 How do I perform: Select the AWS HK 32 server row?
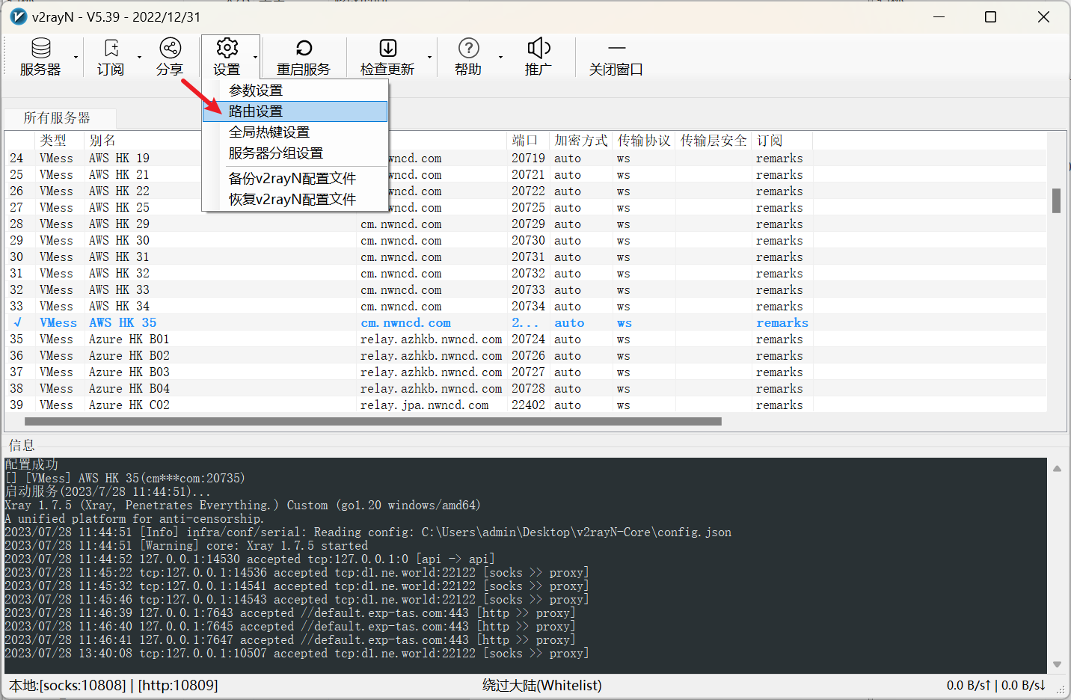(x=526, y=274)
